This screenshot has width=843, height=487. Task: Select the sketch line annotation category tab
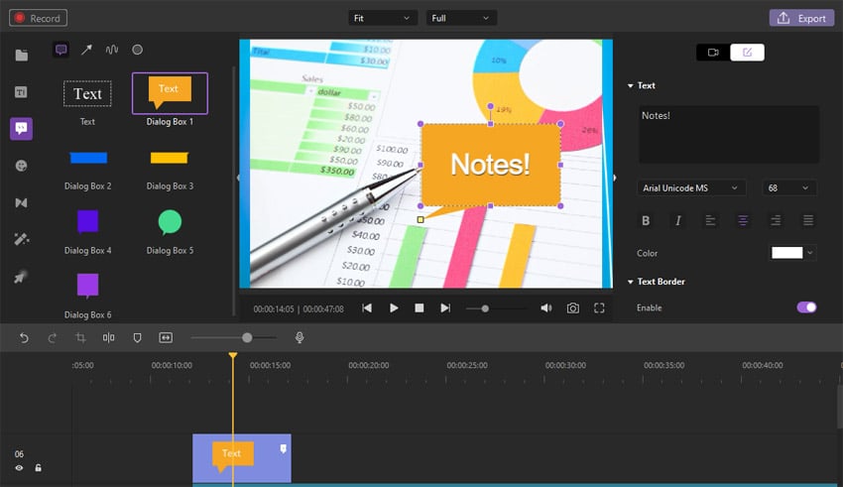tap(112, 50)
